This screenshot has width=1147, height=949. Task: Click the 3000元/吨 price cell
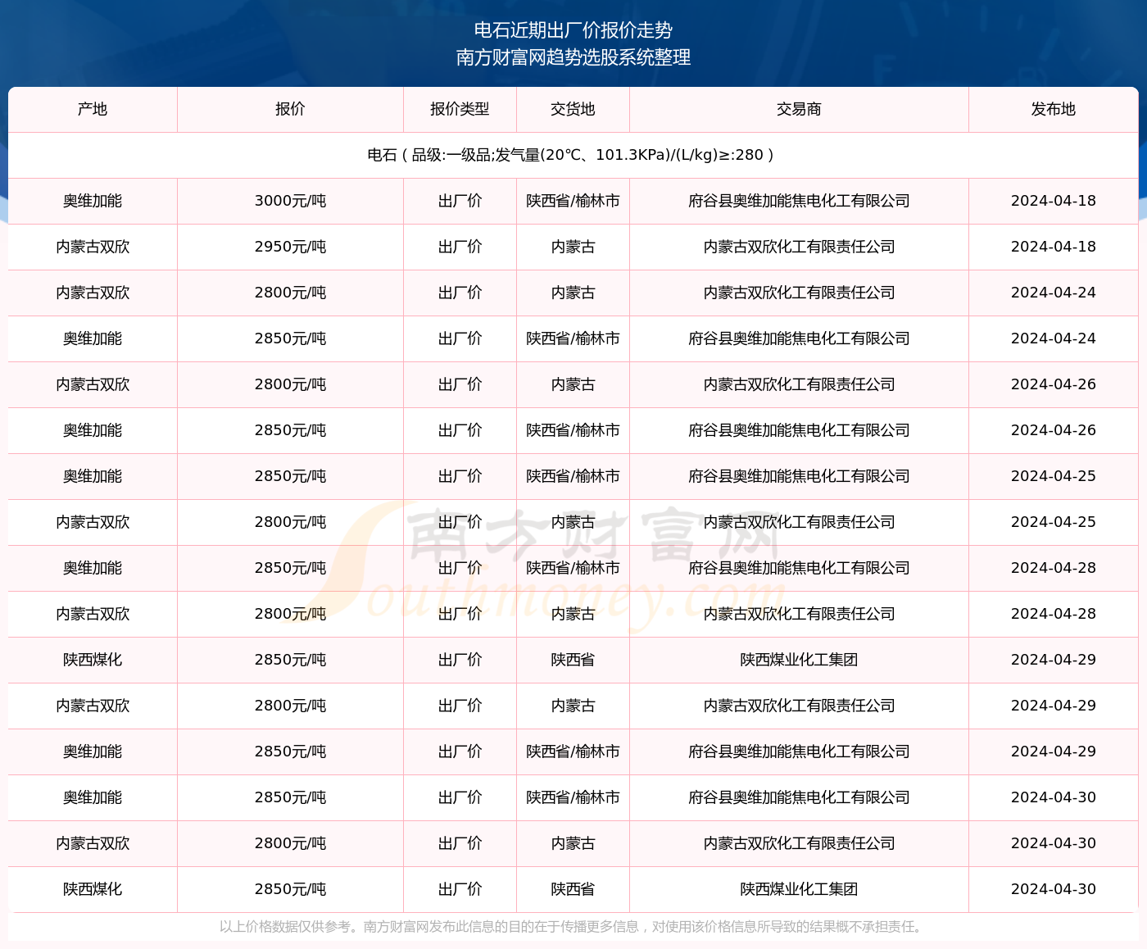tap(290, 201)
